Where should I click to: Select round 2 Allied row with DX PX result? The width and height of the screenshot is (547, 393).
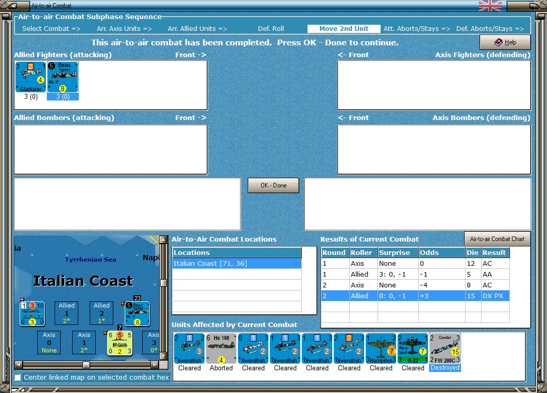click(x=415, y=296)
